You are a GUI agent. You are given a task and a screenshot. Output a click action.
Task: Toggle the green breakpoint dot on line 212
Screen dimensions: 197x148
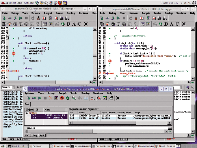(x=13, y=49)
